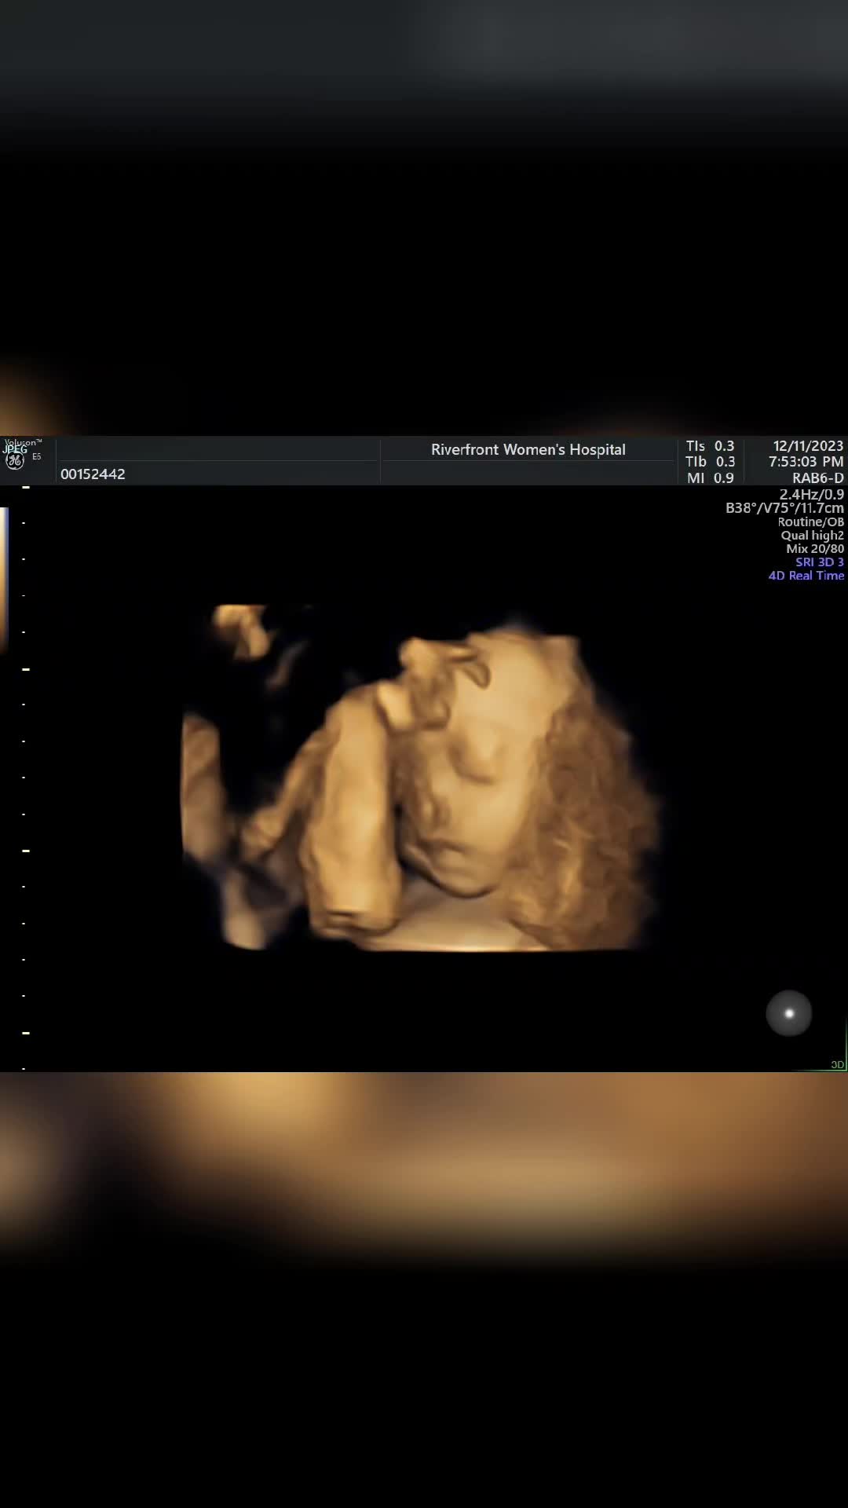Click the 2.4Hz/0.9 value
848x1508 pixels.
[x=812, y=494]
